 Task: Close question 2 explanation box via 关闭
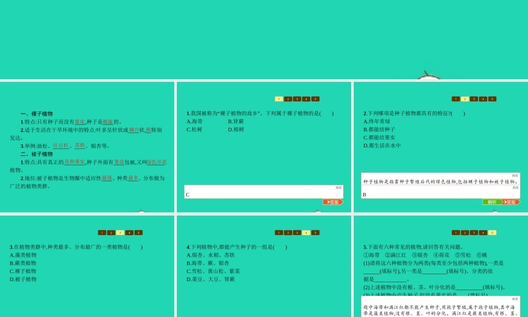pyautogui.click(x=515, y=176)
